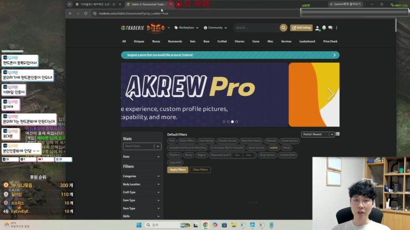Screen dimensions: 410x230
Task: Open the Community dropdown menu
Action: 215,28
